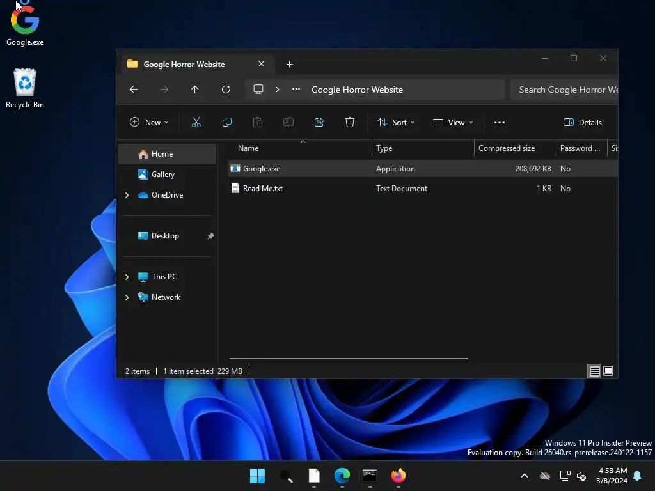
Task: Copy the selected file
Action: (227, 122)
